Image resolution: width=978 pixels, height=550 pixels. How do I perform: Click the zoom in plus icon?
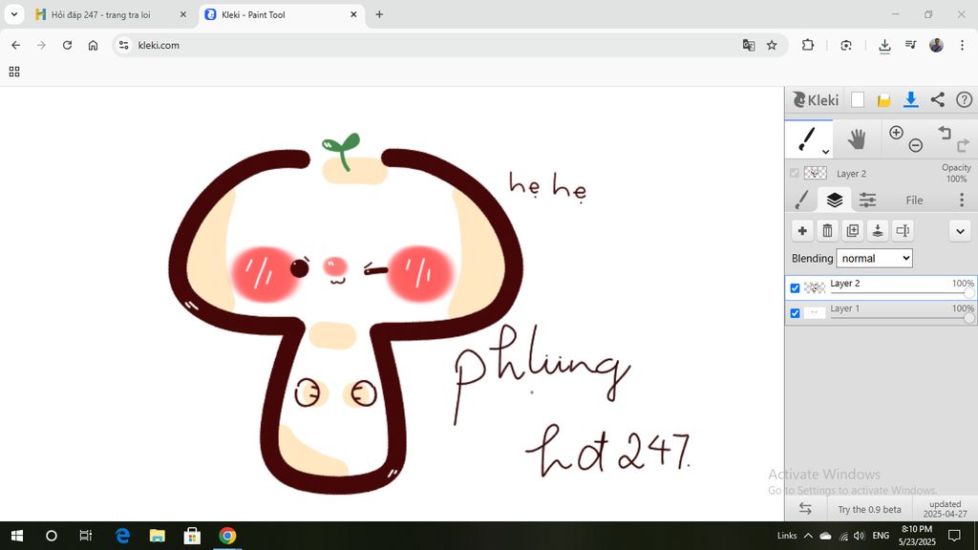(896, 133)
